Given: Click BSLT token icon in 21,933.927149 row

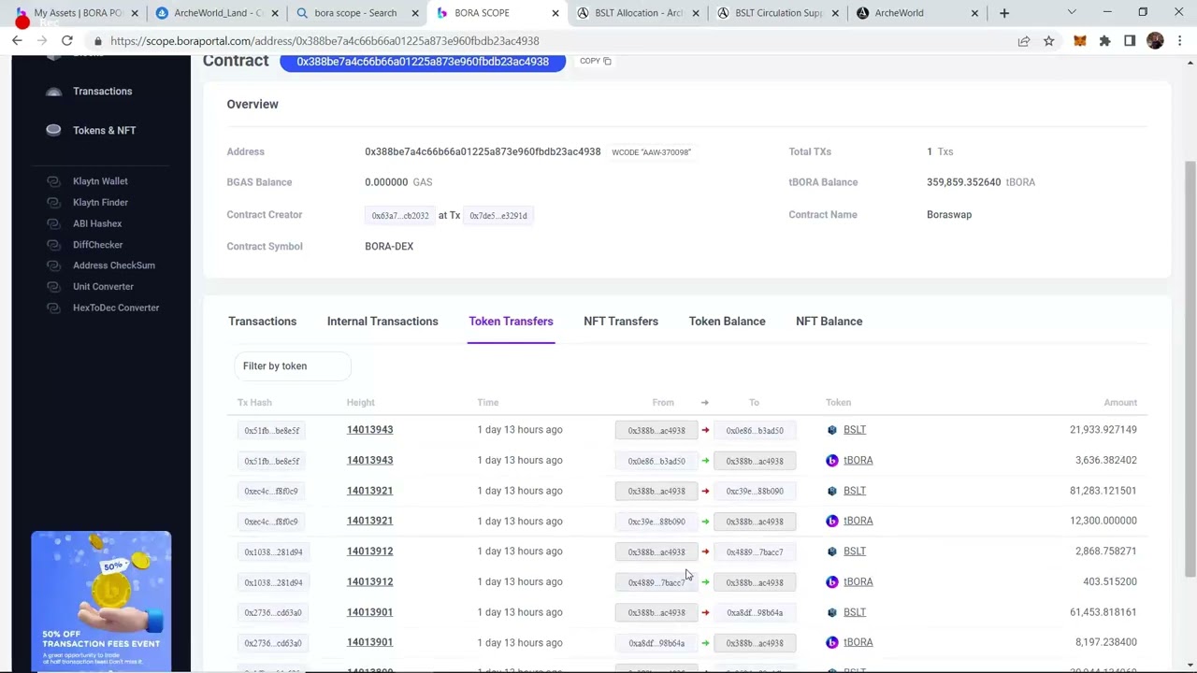Looking at the screenshot, I should coord(832,430).
